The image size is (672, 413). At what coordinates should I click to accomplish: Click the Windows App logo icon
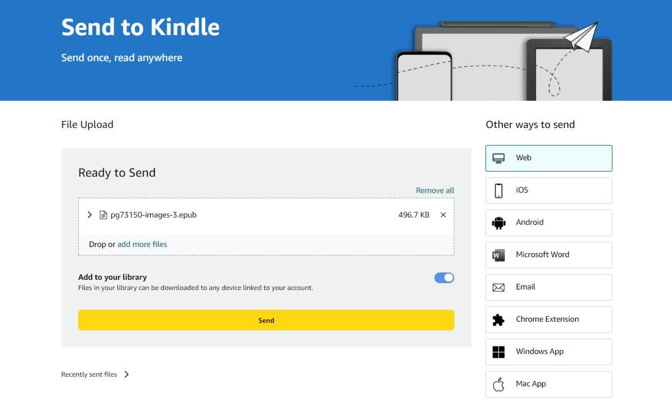point(498,352)
